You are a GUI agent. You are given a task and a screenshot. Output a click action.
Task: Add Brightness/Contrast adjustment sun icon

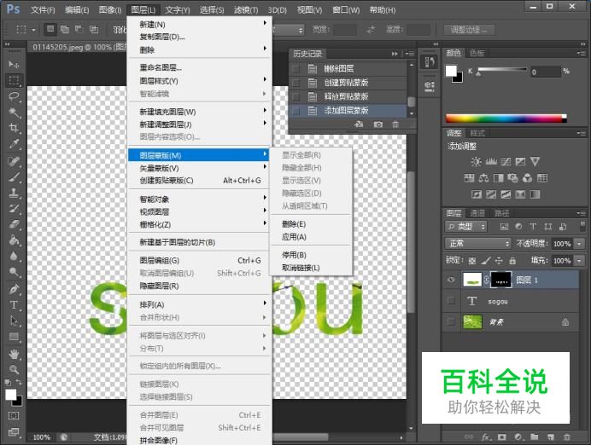click(x=476, y=162)
